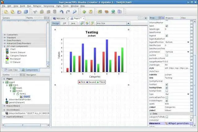Toggle the tooltipXDate checkbox
Viewport: 198px width, 132px height.
click(x=167, y=87)
